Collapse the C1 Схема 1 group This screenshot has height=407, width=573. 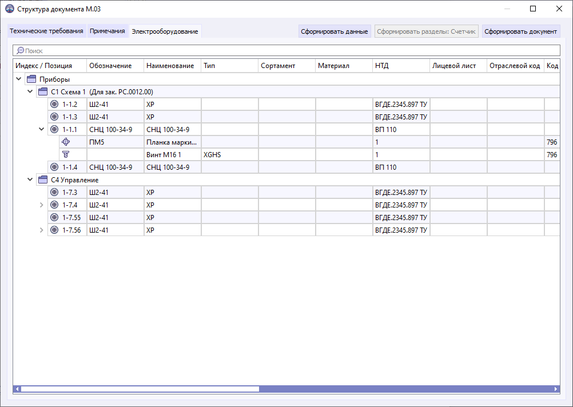30,91
